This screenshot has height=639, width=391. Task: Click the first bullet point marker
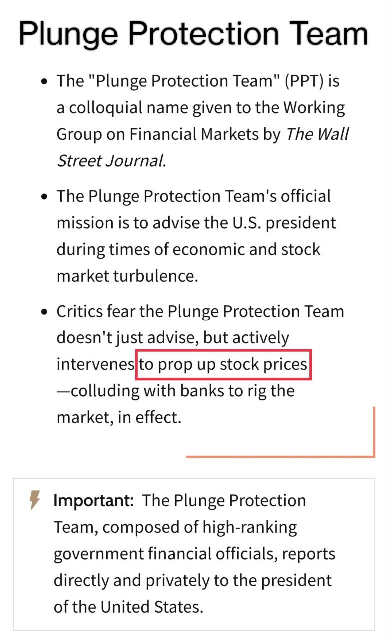[45, 81]
